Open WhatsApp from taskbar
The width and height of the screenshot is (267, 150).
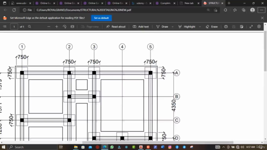click(x=112, y=147)
